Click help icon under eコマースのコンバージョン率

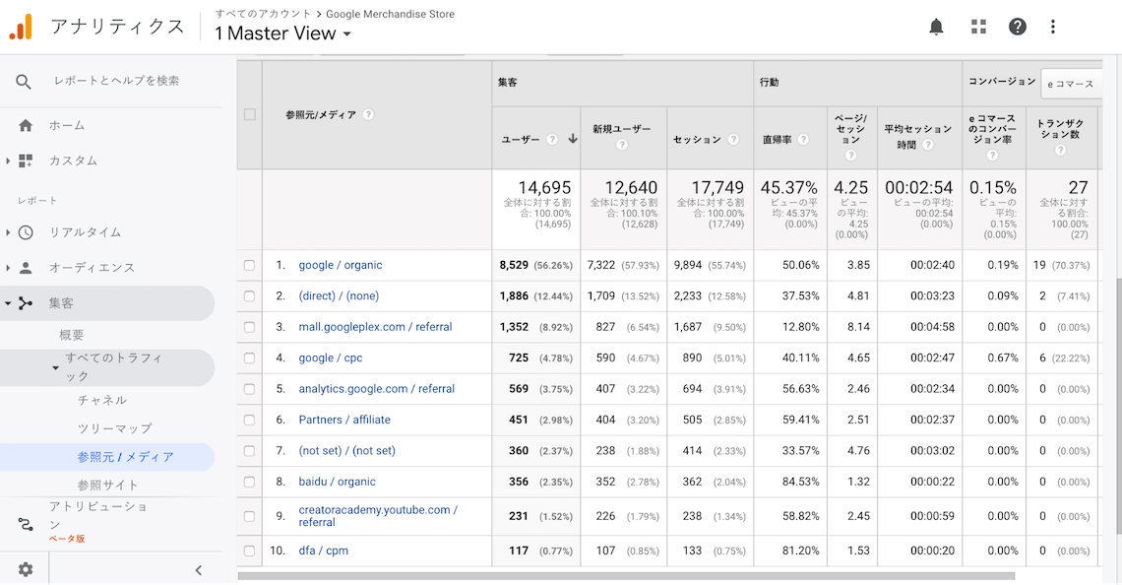pos(992,155)
